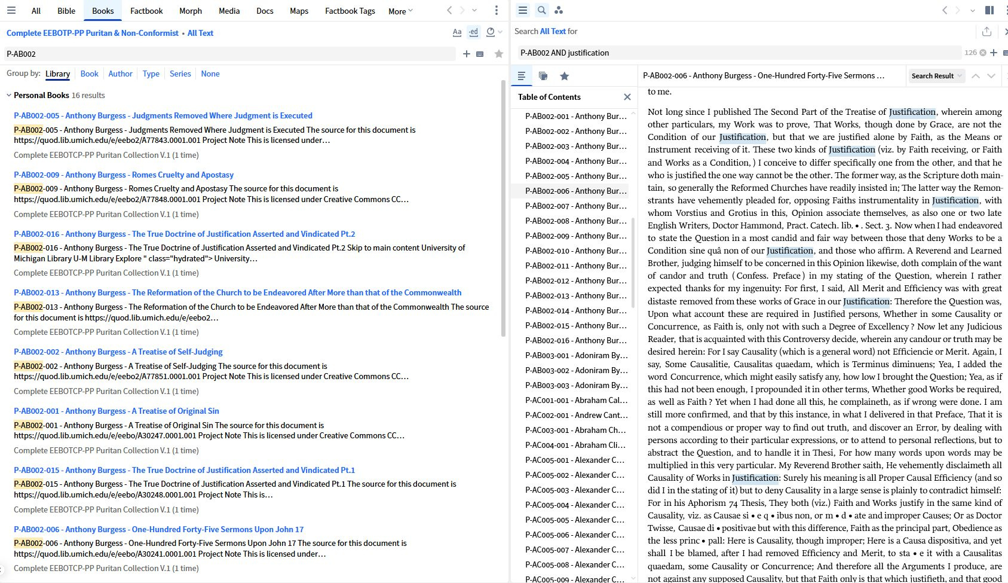Go to previous search result with up arrow
The height and width of the screenshot is (583, 1008).
[x=976, y=76]
